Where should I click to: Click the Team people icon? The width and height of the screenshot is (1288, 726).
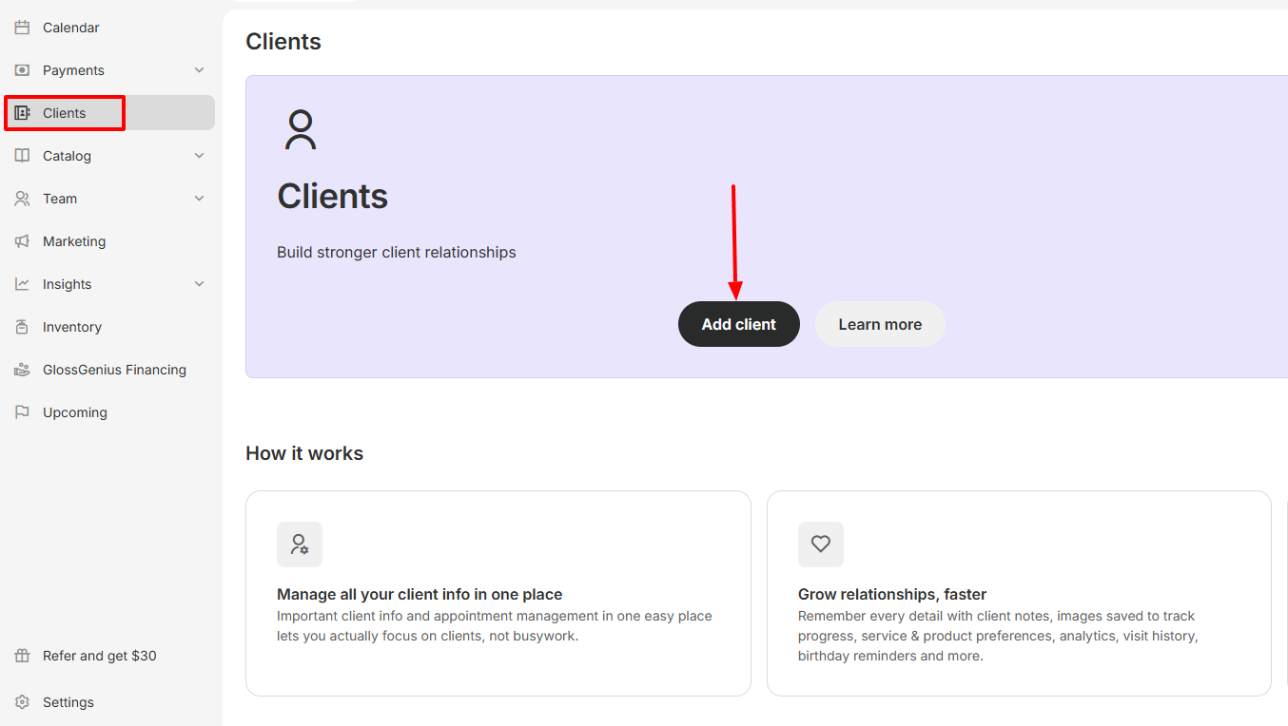22,199
